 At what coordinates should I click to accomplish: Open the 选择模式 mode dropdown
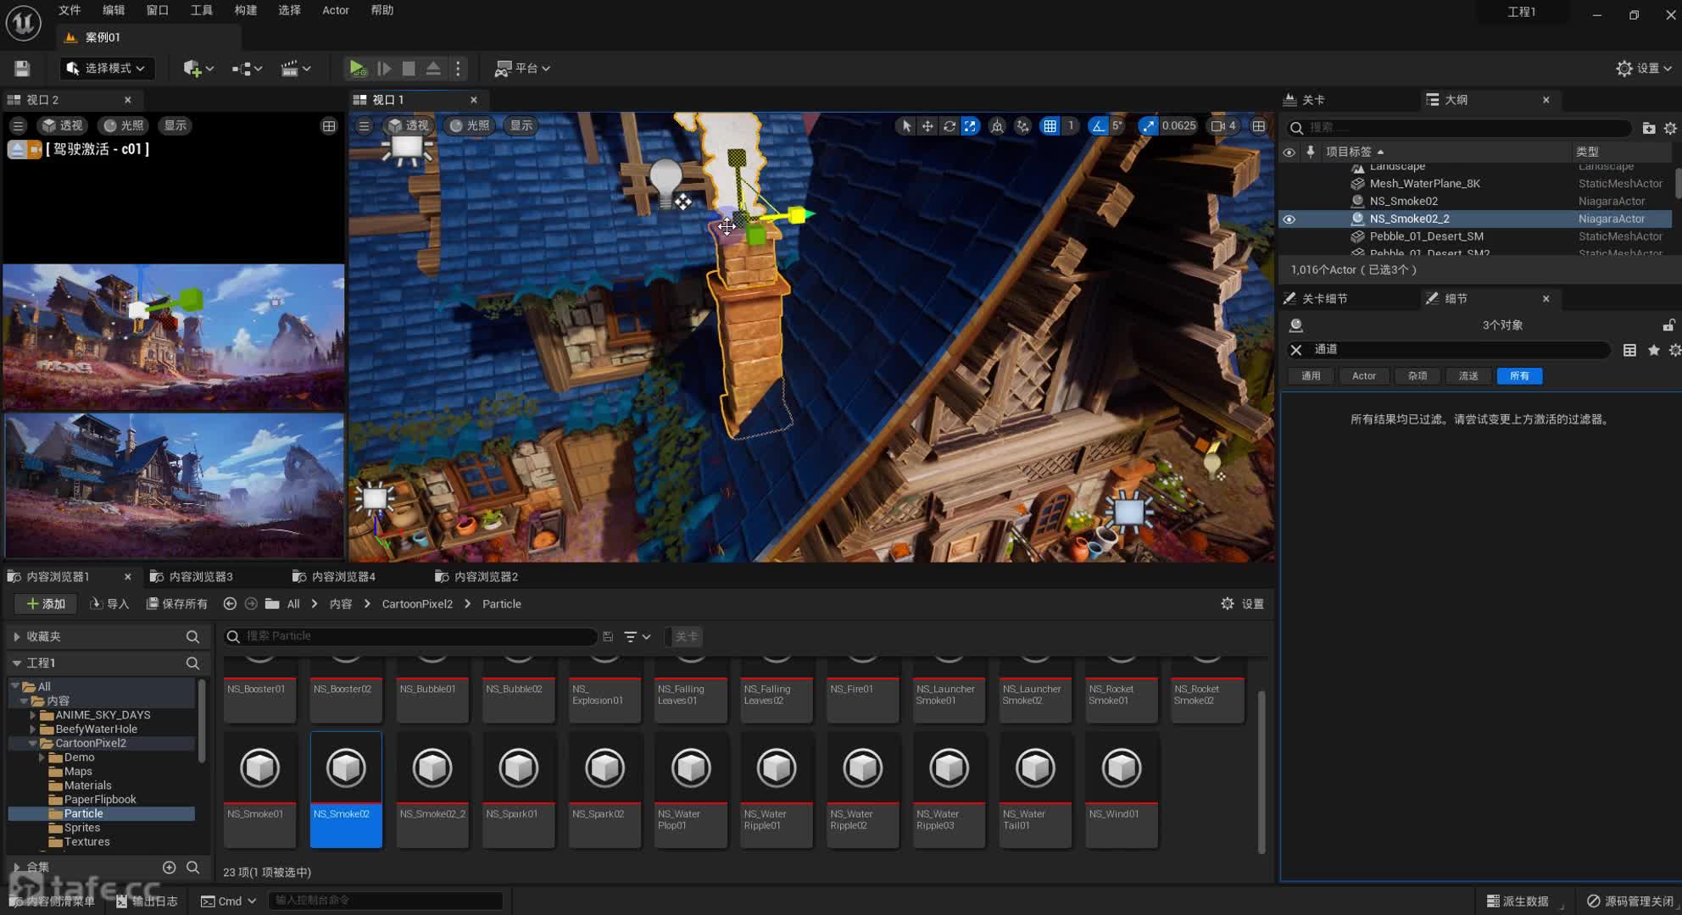click(107, 69)
